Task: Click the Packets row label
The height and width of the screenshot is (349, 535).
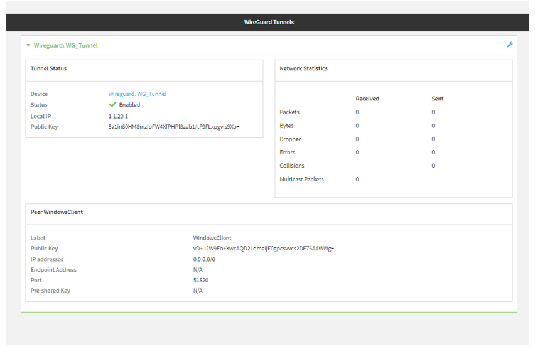Action: coord(289,112)
